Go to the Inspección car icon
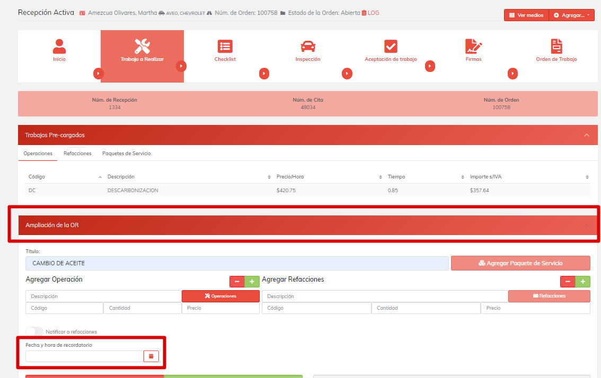The height and width of the screenshot is (378, 601). tap(308, 47)
